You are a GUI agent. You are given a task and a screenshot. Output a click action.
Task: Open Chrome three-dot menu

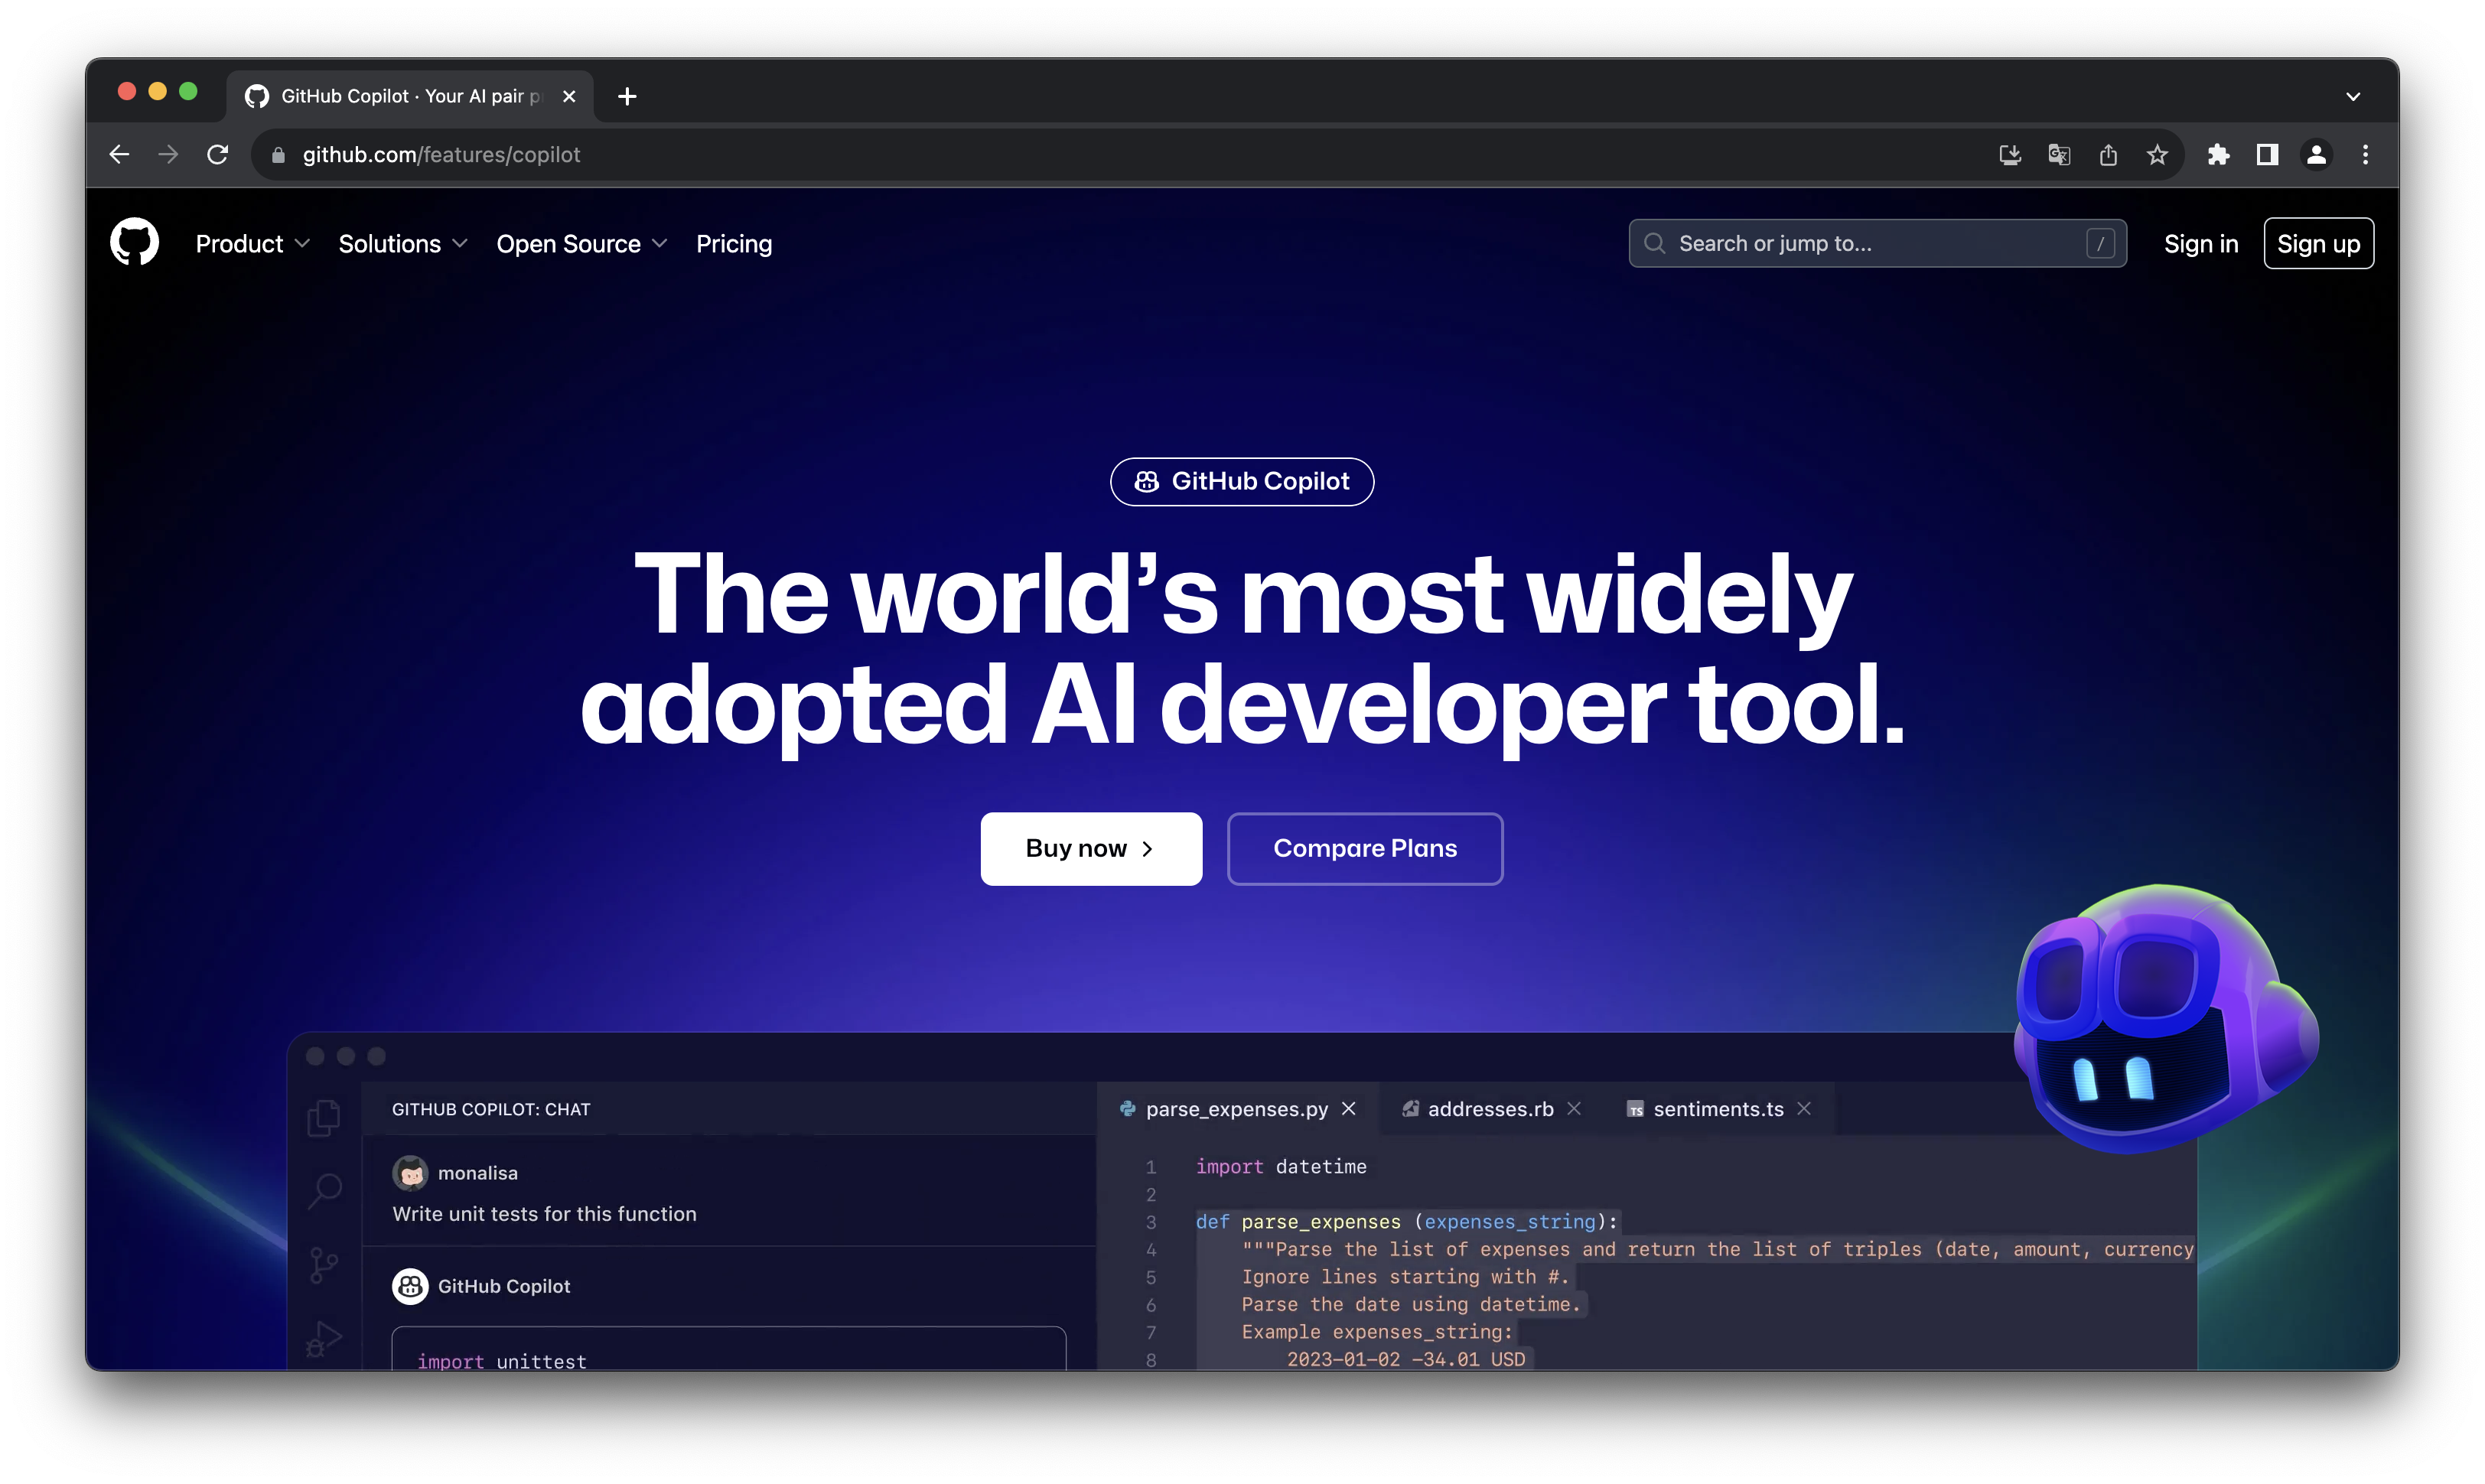tap(2365, 155)
